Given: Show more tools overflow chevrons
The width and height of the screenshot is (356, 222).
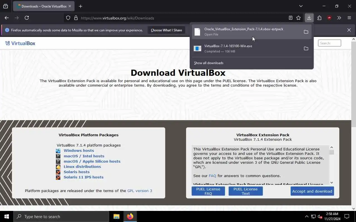Looking at the screenshot, I should click(339, 18).
